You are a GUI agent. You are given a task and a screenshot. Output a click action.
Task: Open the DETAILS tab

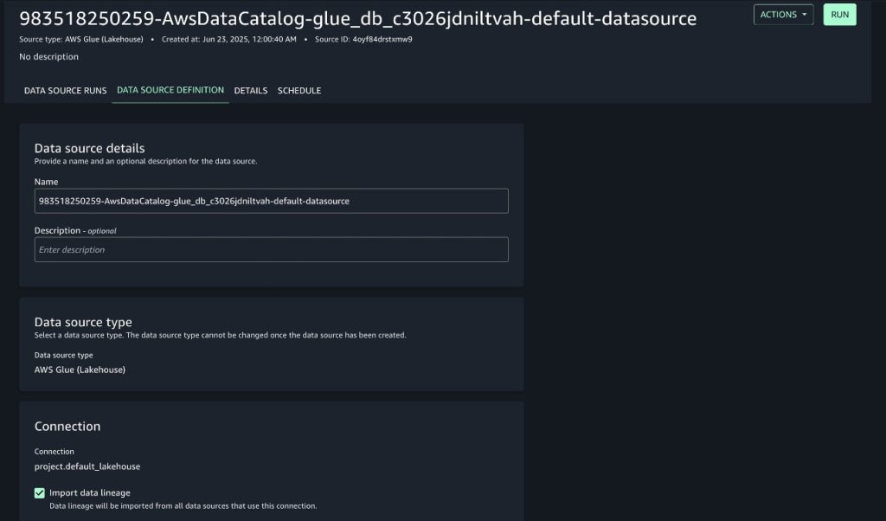(x=251, y=90)
